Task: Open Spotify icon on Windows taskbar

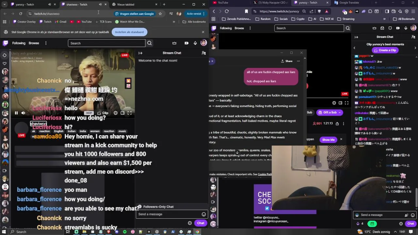Action: coord(125,232)
